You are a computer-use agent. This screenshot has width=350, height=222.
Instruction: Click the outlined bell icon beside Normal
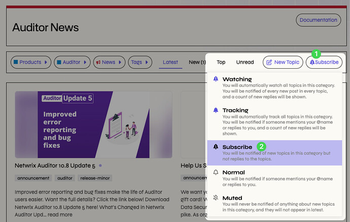coord(216,172)
